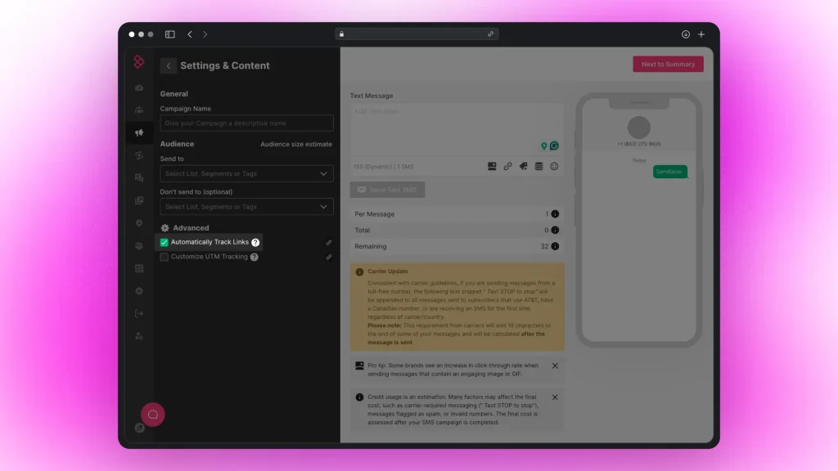Click the insert link icon below the text box
The image size is (838, 471).
(507, 166)
